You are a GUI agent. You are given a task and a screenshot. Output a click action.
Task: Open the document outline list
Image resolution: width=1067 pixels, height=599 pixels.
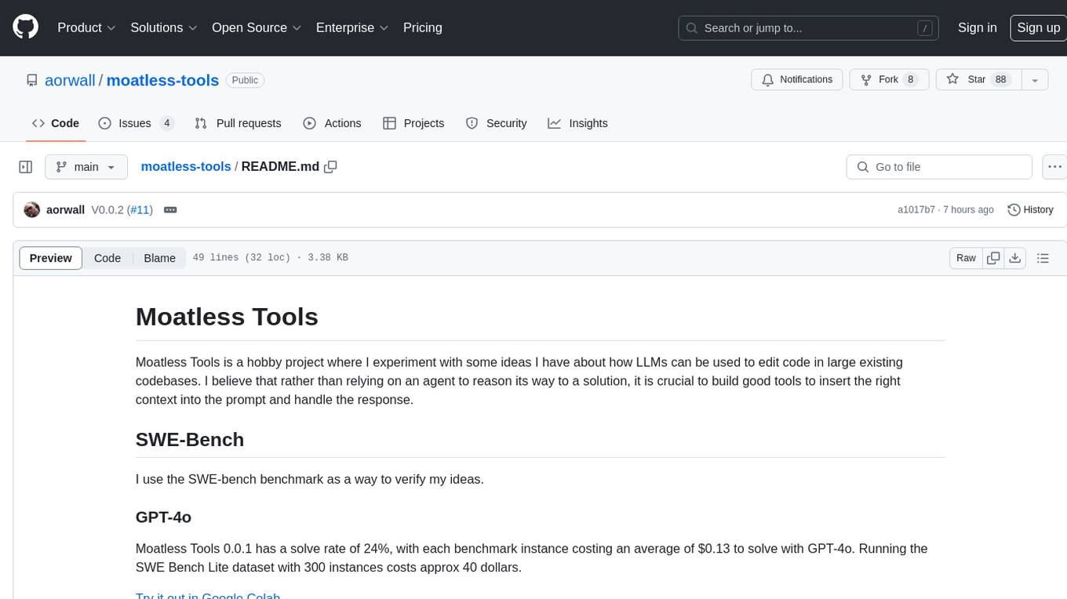pyautogui.click(x=1043, y=258)
